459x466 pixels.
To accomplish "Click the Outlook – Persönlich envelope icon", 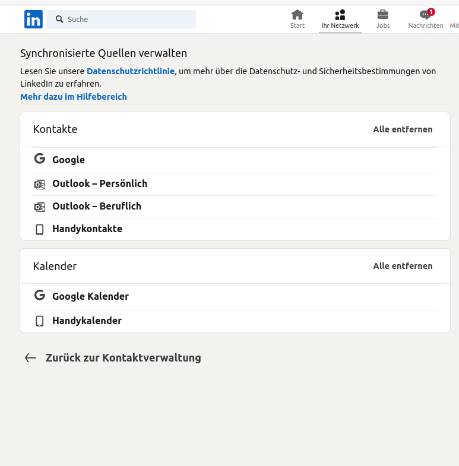I will click(x=40, y=184).
